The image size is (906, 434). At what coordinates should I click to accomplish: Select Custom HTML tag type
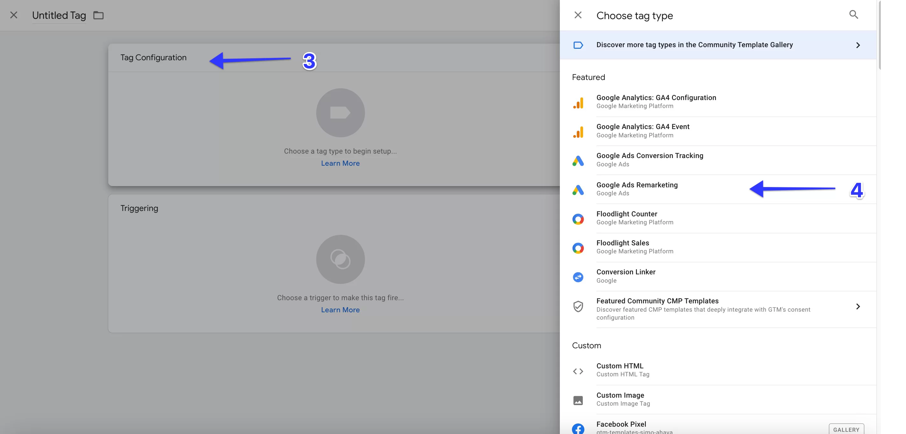tap(718, 370)
